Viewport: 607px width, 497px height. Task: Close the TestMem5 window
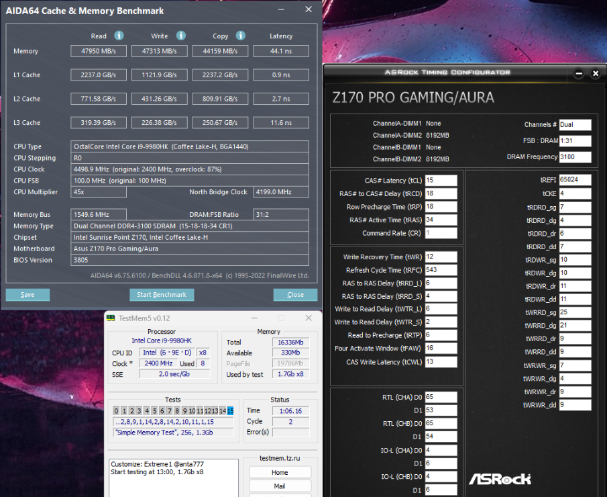309,318
